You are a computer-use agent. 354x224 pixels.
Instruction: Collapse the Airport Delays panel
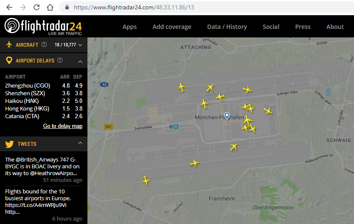click(x=80, y=61)
